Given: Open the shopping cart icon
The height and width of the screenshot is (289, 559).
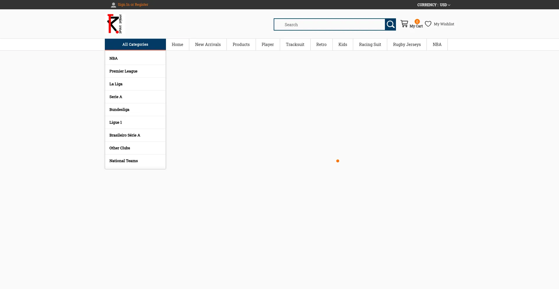Looking at the screenshot, I should pos(404,24).
